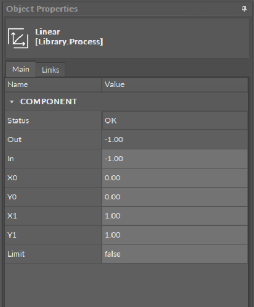
Task: Select the Limit property row label
Action: click(16, 254)
